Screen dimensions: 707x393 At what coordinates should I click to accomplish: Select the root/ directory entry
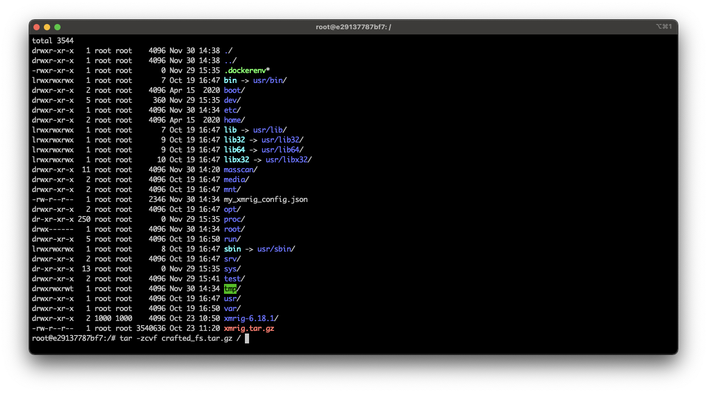coord(234,229)
